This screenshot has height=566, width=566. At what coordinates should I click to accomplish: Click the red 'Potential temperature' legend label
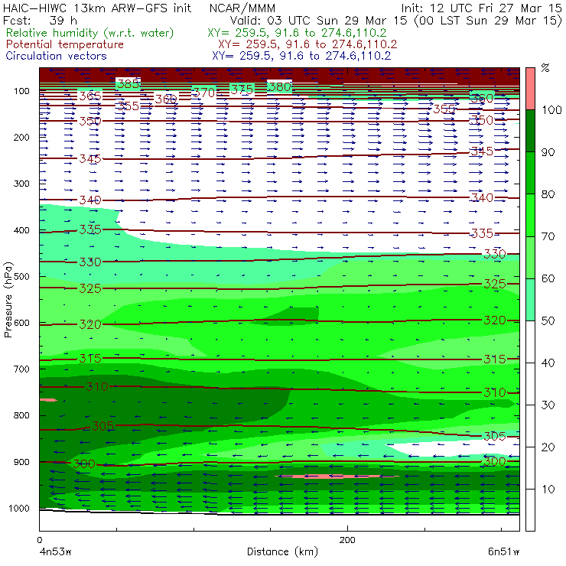(65, 44)
